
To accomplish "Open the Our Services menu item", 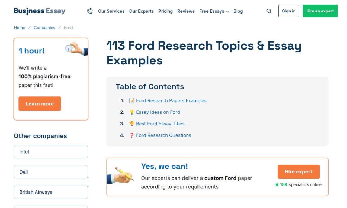I will point(111,11).
